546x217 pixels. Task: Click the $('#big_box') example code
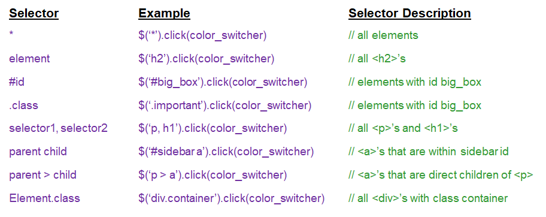point(223,82)
